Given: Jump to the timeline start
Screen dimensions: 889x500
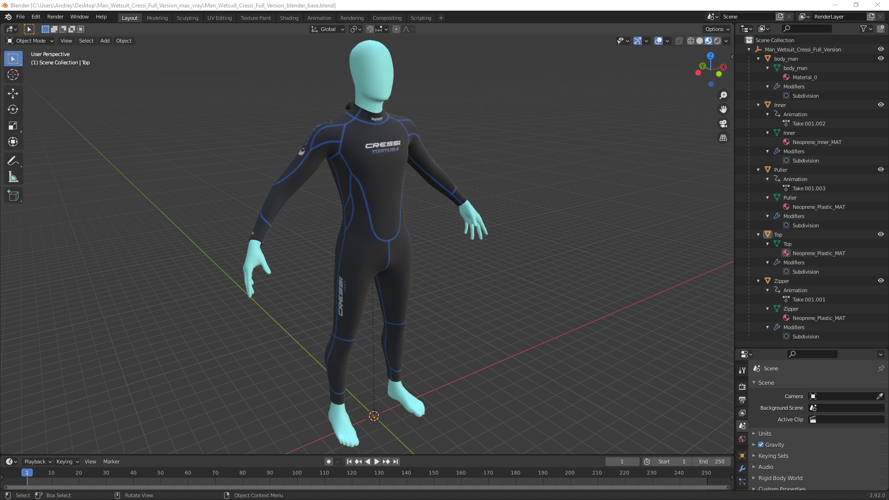Looking at the screenshot, I should (349, 462).
